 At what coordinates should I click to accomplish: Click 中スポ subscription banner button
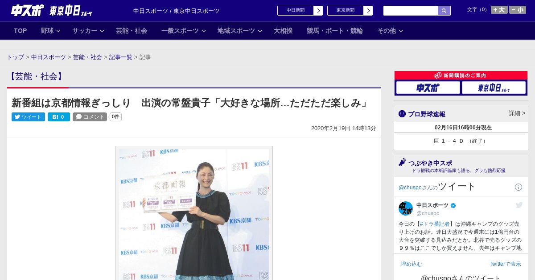coord(428,88)
